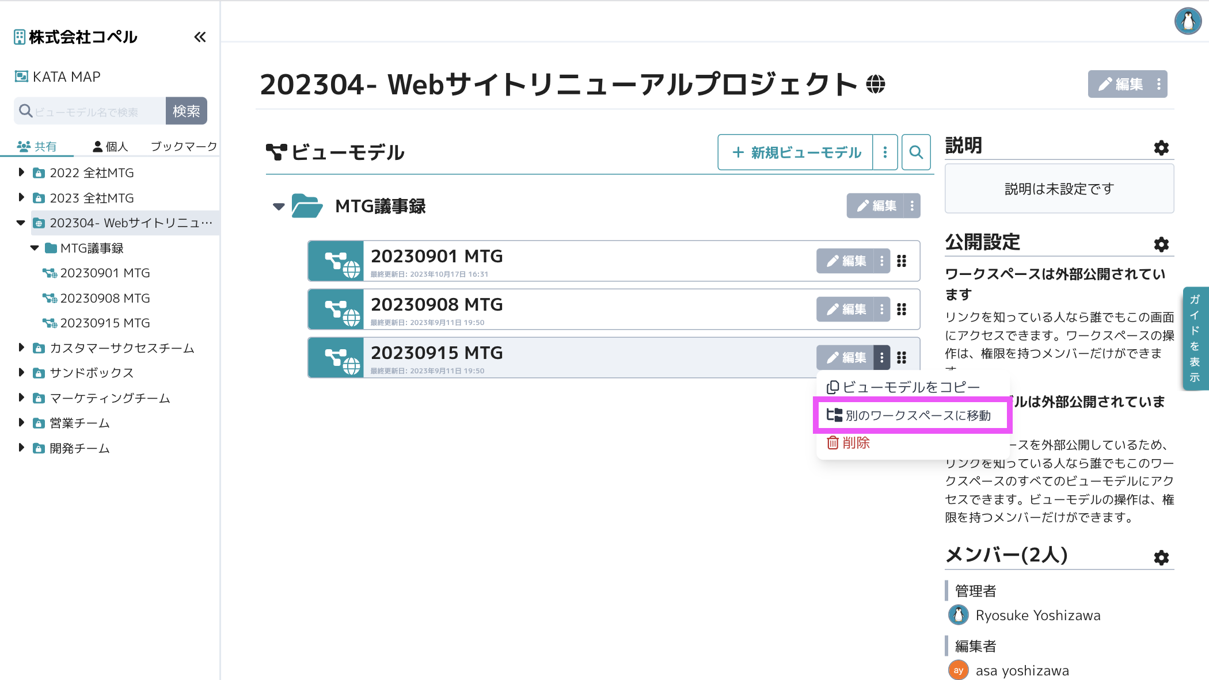Collapse the 202304- Webサイトリニュ… workspace in sidebar
This screenshot has height=680, width=1209.
pos(21,223)
